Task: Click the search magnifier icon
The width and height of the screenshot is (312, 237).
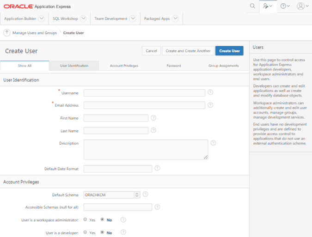Action: point(252,6)
